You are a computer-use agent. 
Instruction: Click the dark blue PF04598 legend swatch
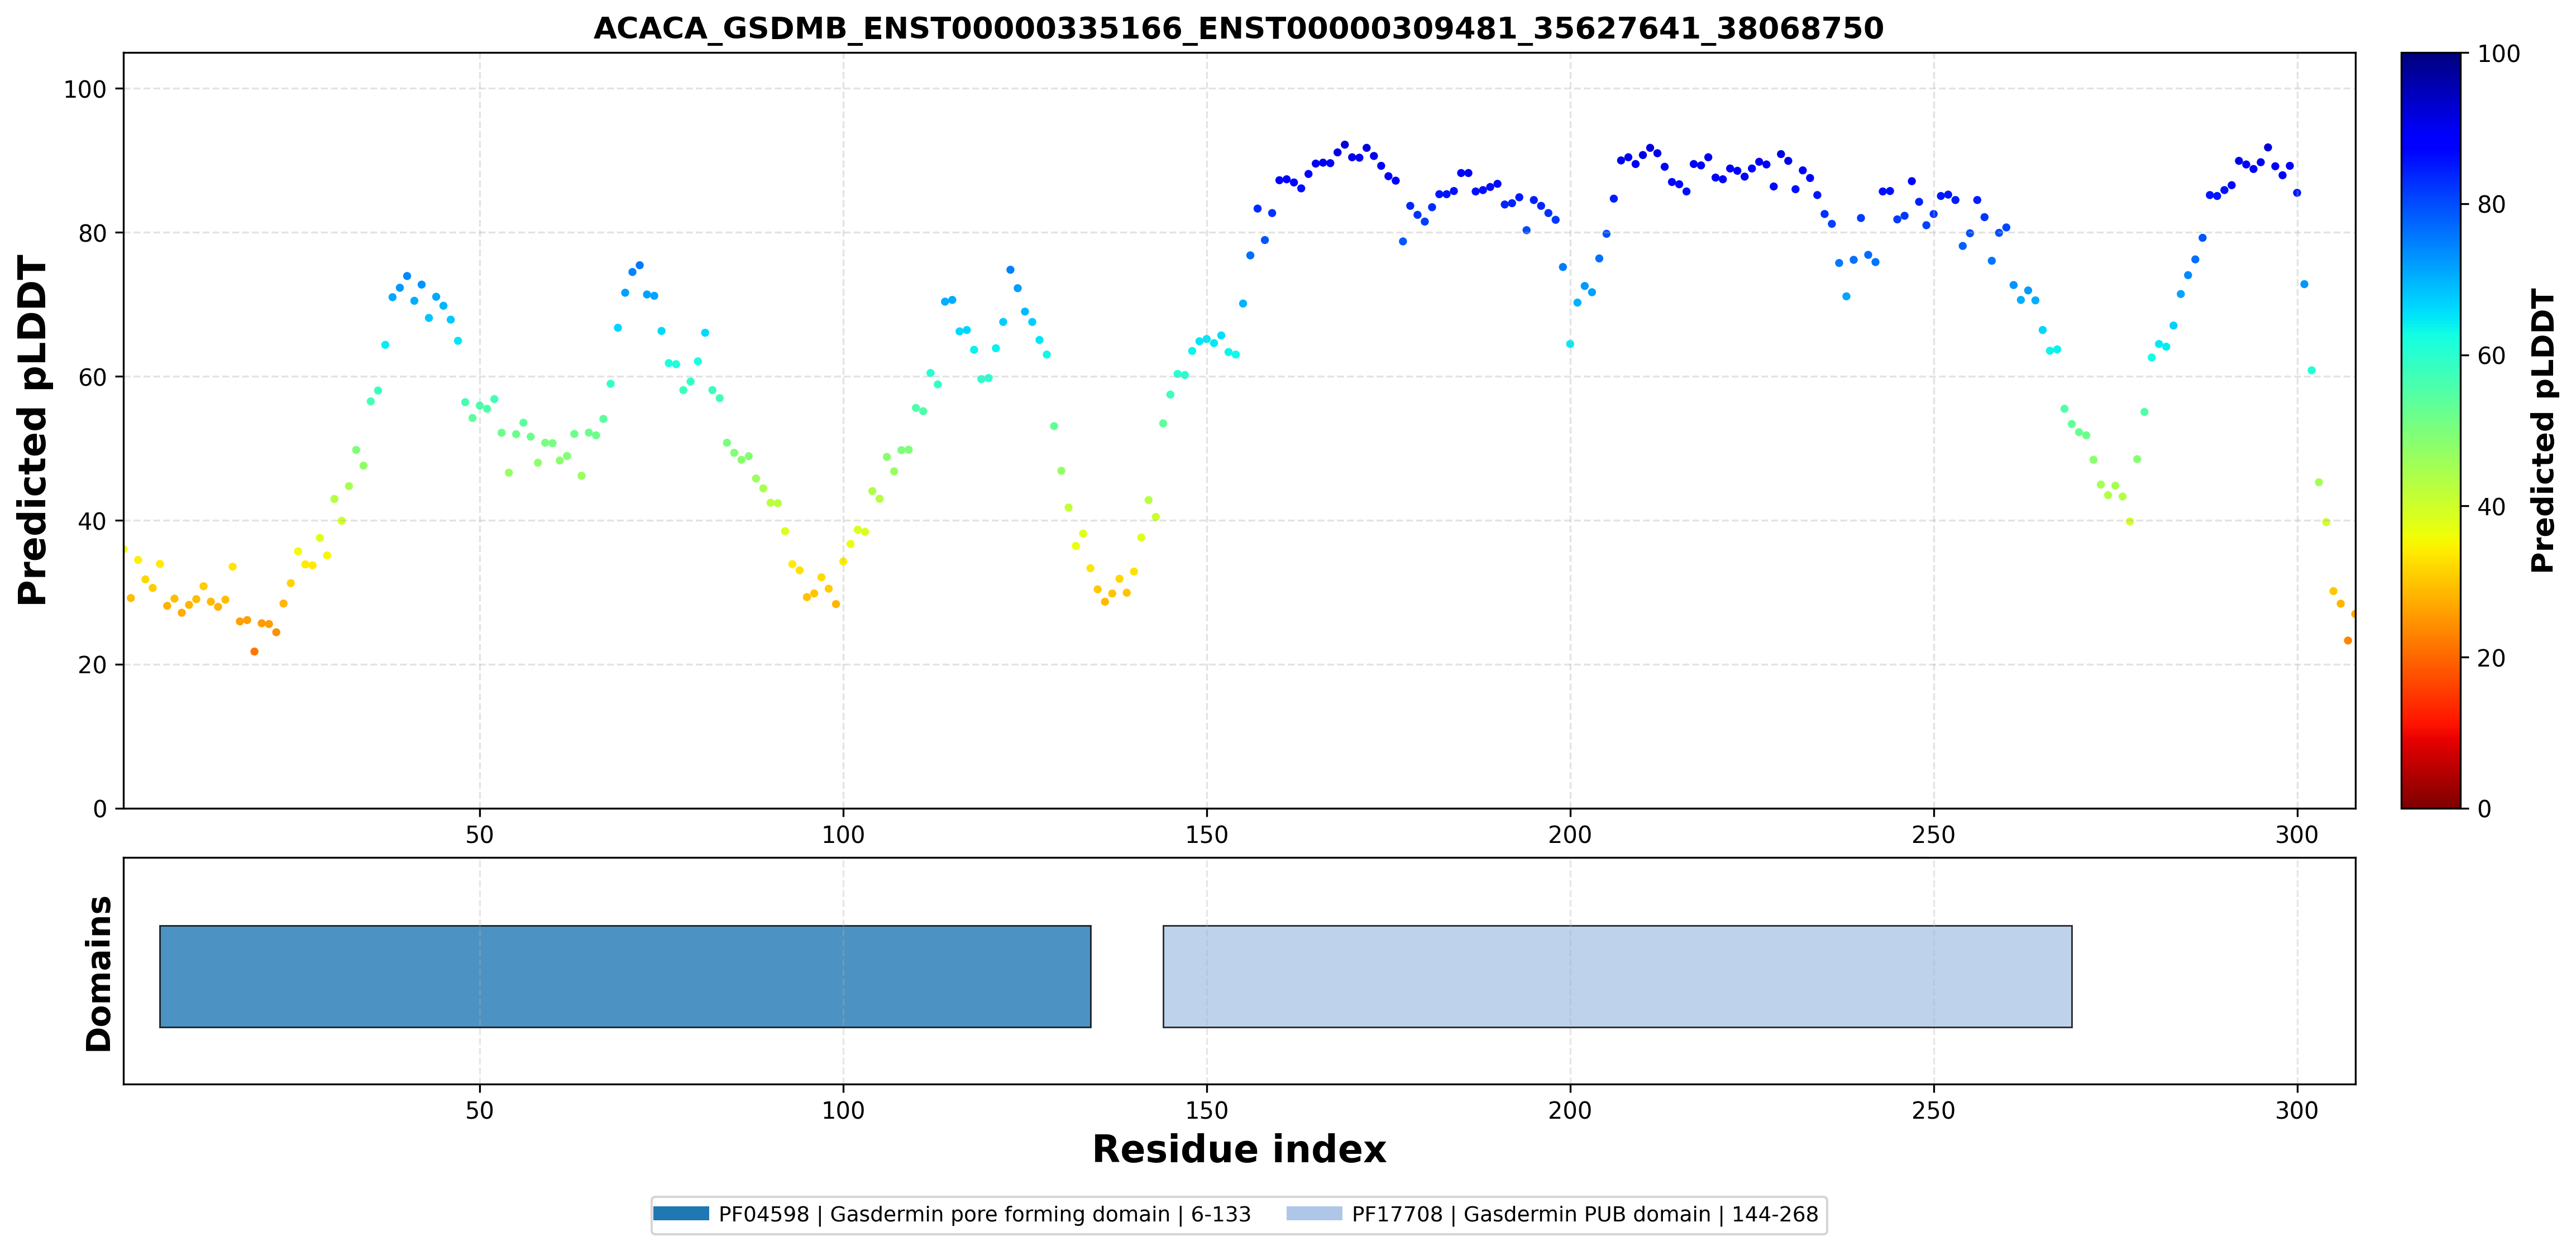click(681, 1214)
